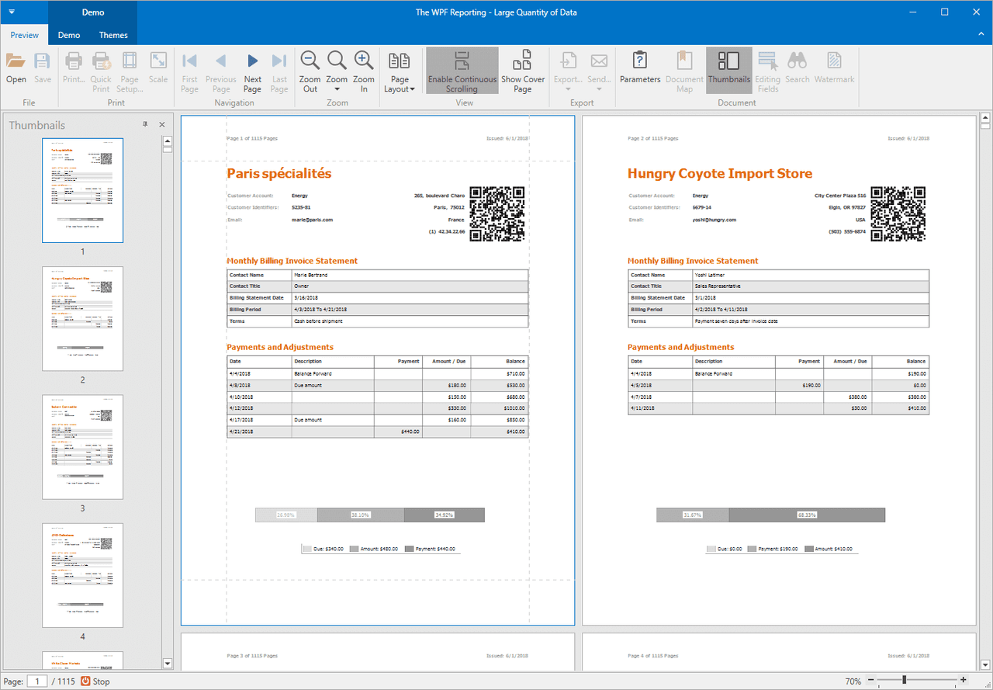Select page 3 thumbnail
This screenshot has height=690, width=993.
click(82, 447)
